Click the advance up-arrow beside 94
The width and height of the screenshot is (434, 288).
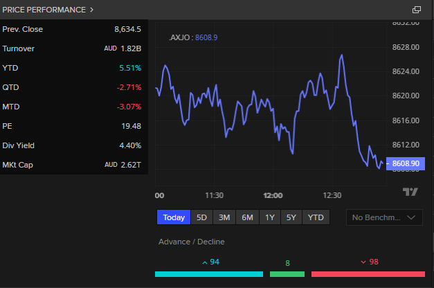tap(204, 262)
